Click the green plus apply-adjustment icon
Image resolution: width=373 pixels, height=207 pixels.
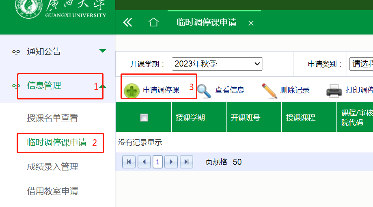click(x=132, y=91)
